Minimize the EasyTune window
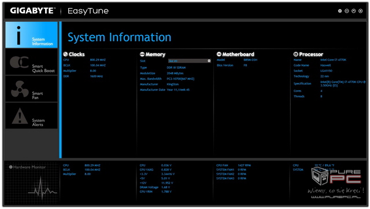370x209 pixels. pos(347,11)
